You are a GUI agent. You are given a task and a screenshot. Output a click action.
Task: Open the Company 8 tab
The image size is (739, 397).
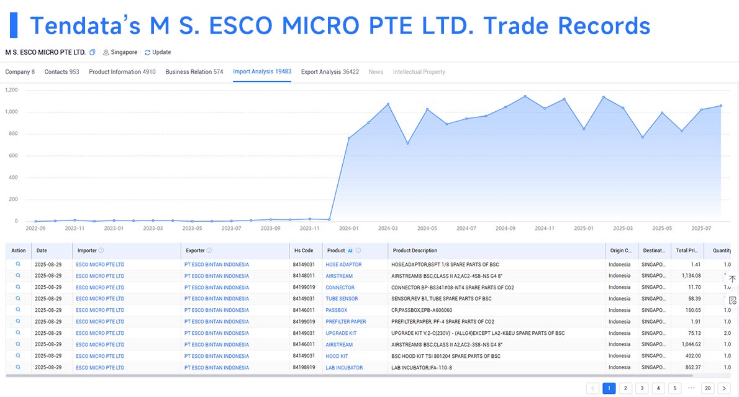(x=20, y=71)
